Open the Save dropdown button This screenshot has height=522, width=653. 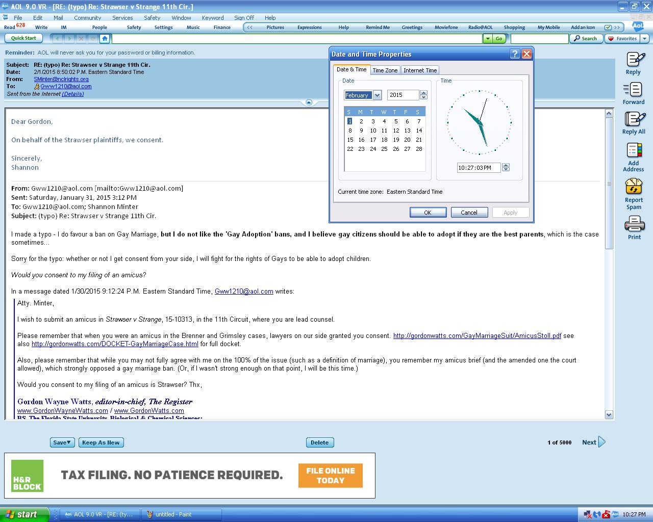pos(62,442)
